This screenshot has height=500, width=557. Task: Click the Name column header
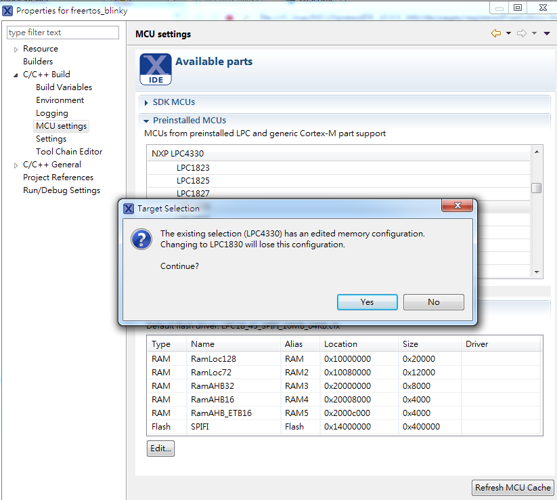tap(233, 344)
